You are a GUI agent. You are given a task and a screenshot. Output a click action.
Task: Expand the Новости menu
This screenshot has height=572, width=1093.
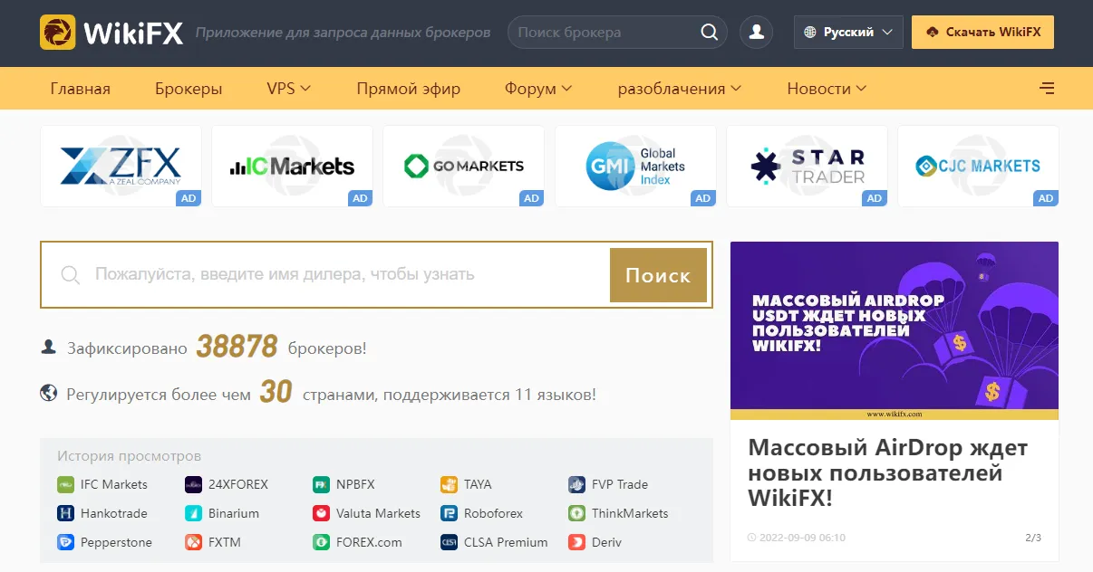point(827,89)
